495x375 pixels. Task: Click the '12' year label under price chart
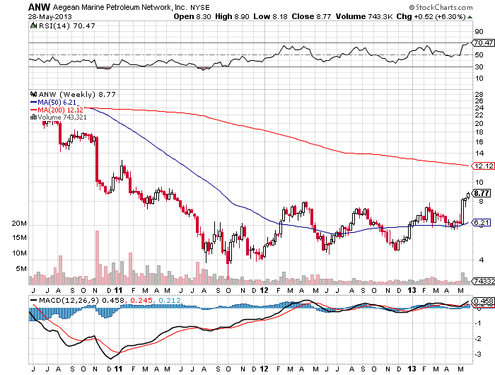pos(264,290)
